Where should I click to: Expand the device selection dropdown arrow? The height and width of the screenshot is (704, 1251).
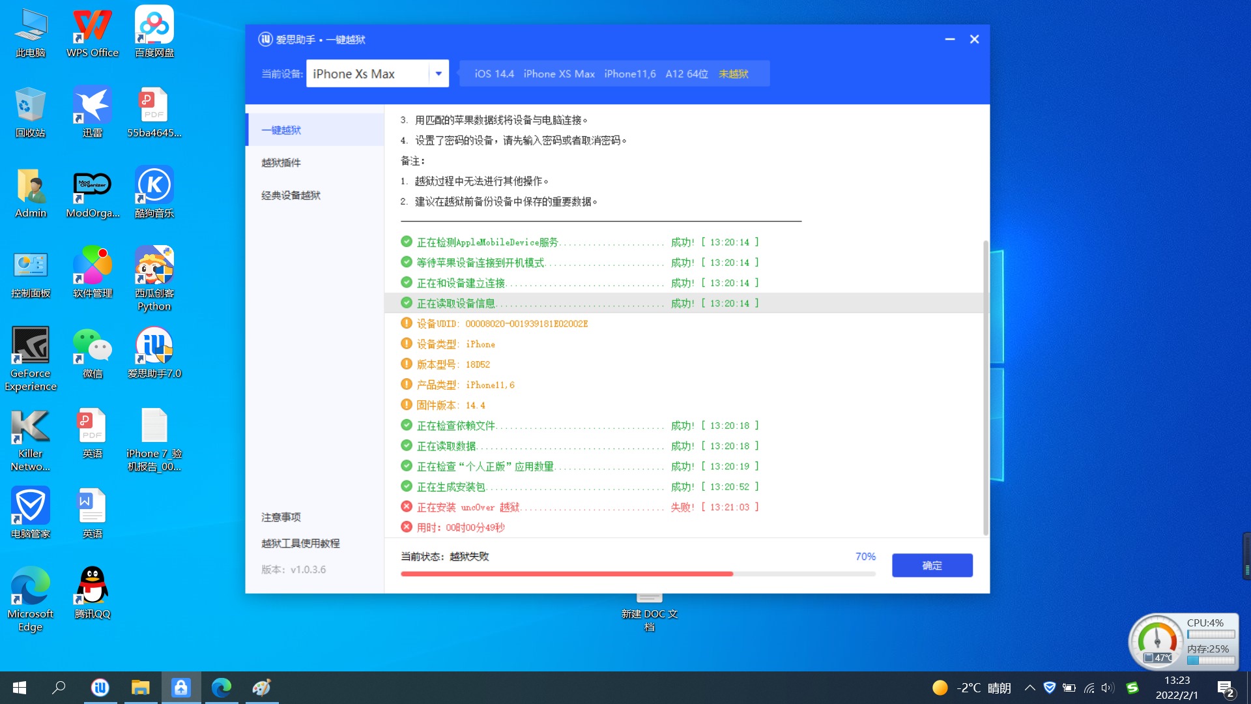coord(439,74)
